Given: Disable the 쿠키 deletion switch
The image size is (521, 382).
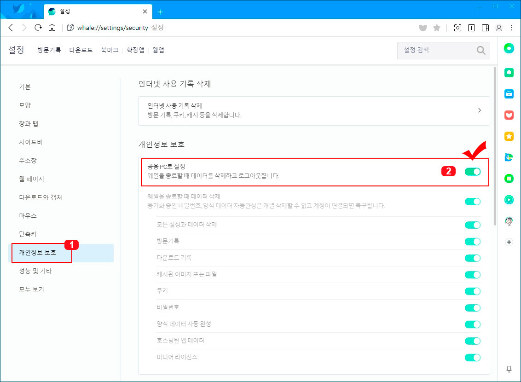Looking at the screenshot, I should [x=473, y=291].
